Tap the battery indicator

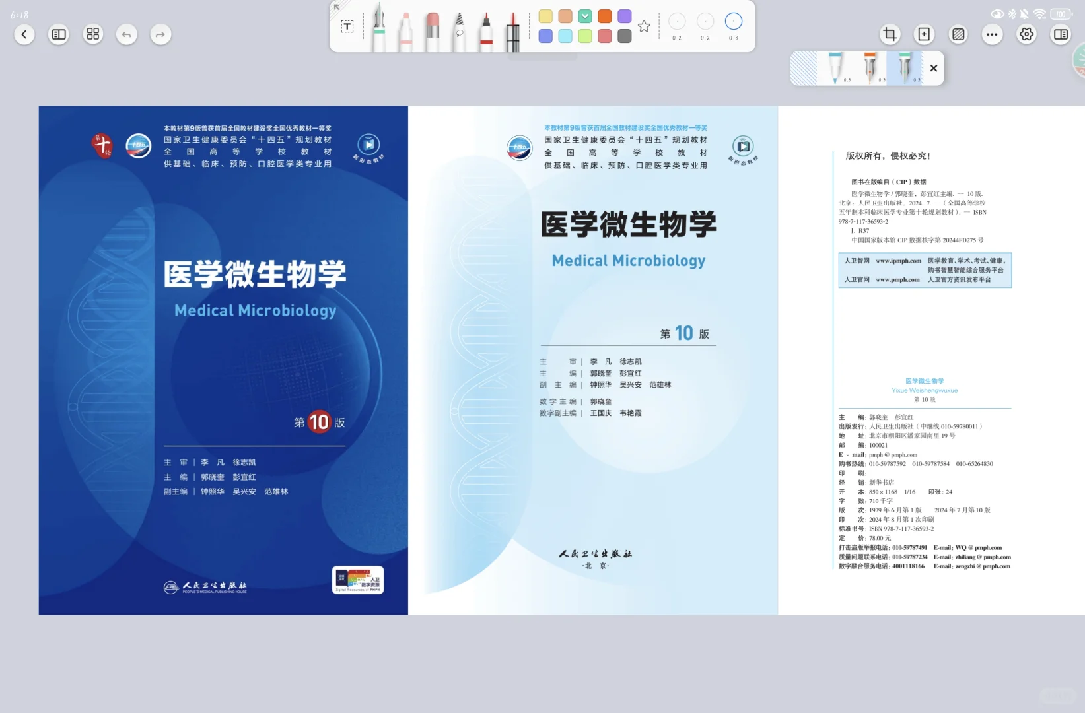[1061, 14]
